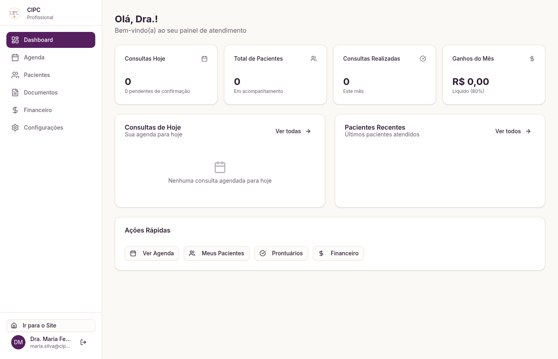Click the check-circle icon in Prontuários button
Viewport: 558px width, 359px height.
[263, 253]
